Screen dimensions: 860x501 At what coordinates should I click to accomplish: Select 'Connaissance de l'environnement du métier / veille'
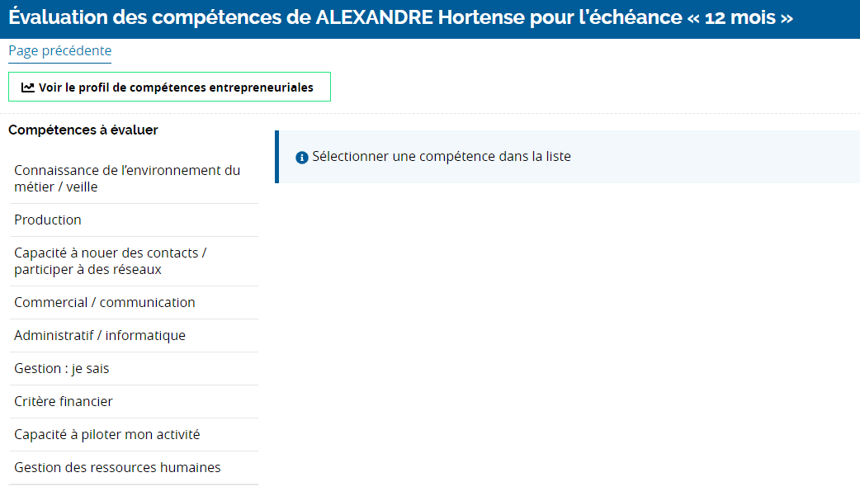coord(126,178)
